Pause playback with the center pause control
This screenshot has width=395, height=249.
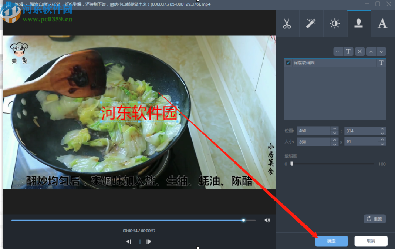(138, 242)
